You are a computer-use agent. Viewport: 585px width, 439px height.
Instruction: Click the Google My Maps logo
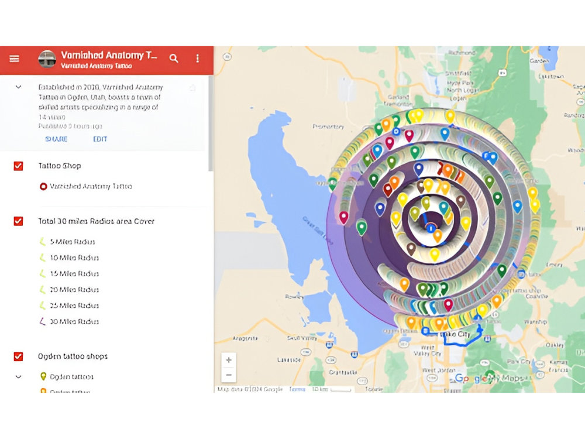click(x=490, y=378)
